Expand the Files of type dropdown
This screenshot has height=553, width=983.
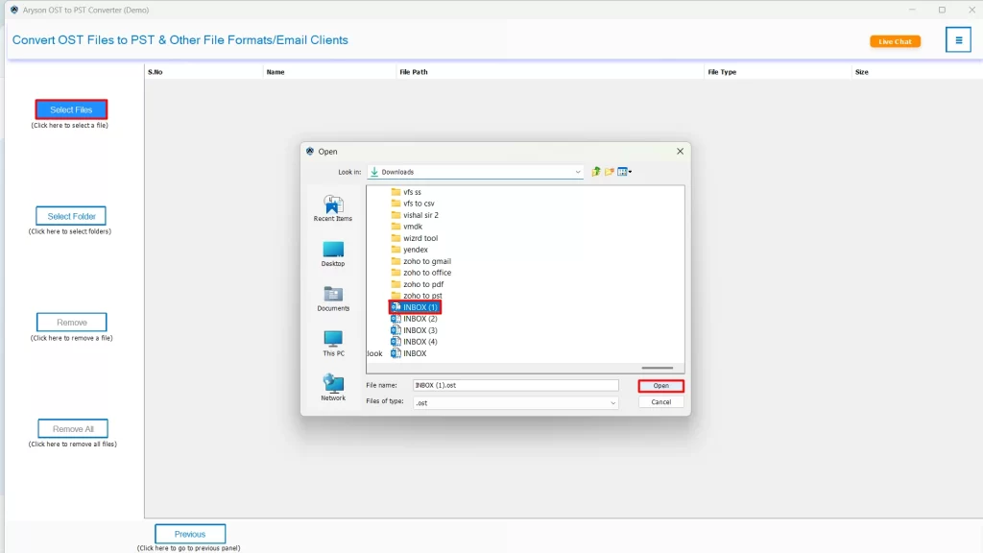pos(612,402)
